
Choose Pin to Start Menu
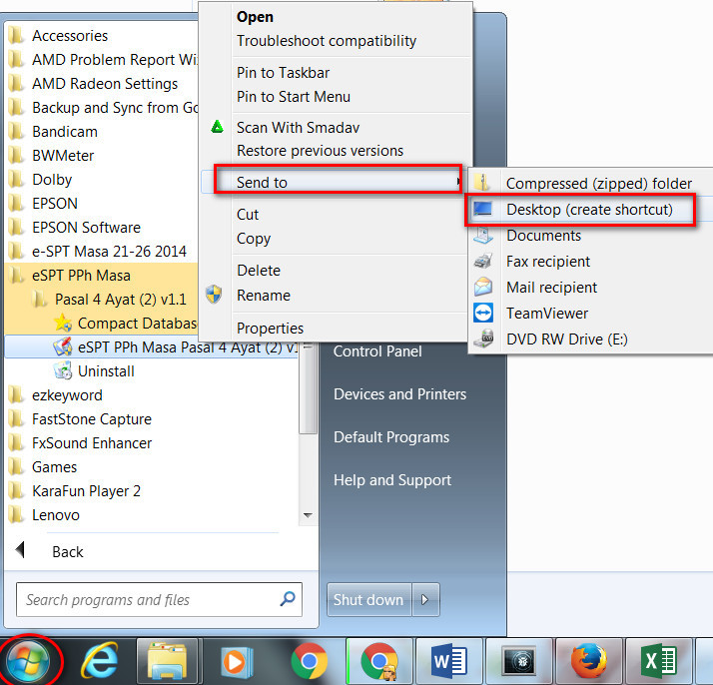click(x=294, y=97)
